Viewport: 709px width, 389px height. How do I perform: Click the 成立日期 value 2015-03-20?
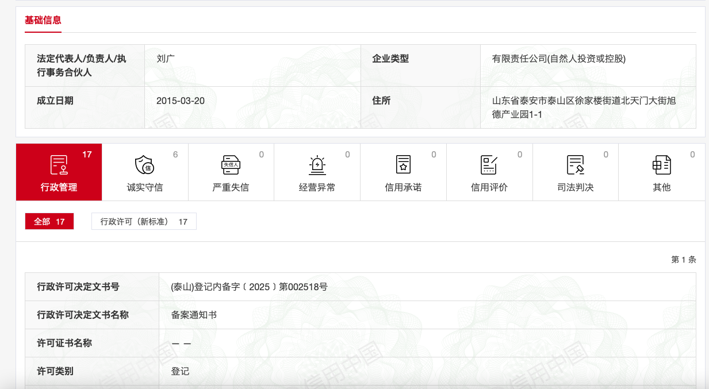[x=181, y=101]
